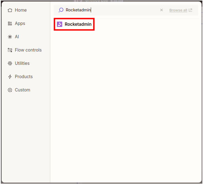Click the AI sparkle icon
Screen dimensions: 203x184
click(x=10, y=37)
